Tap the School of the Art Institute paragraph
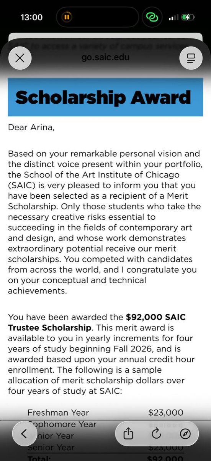The width and height of the screenshot is (211, 461). [104, 222]
